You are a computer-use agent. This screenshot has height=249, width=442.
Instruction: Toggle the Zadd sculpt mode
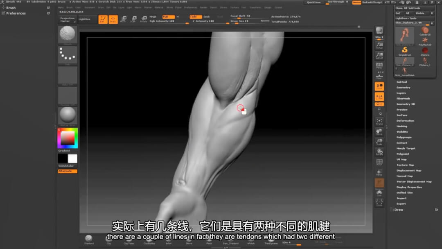[195, 17]
